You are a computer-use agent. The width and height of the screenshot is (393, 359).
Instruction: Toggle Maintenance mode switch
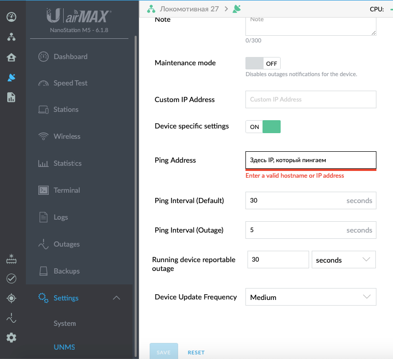point(263,63)
